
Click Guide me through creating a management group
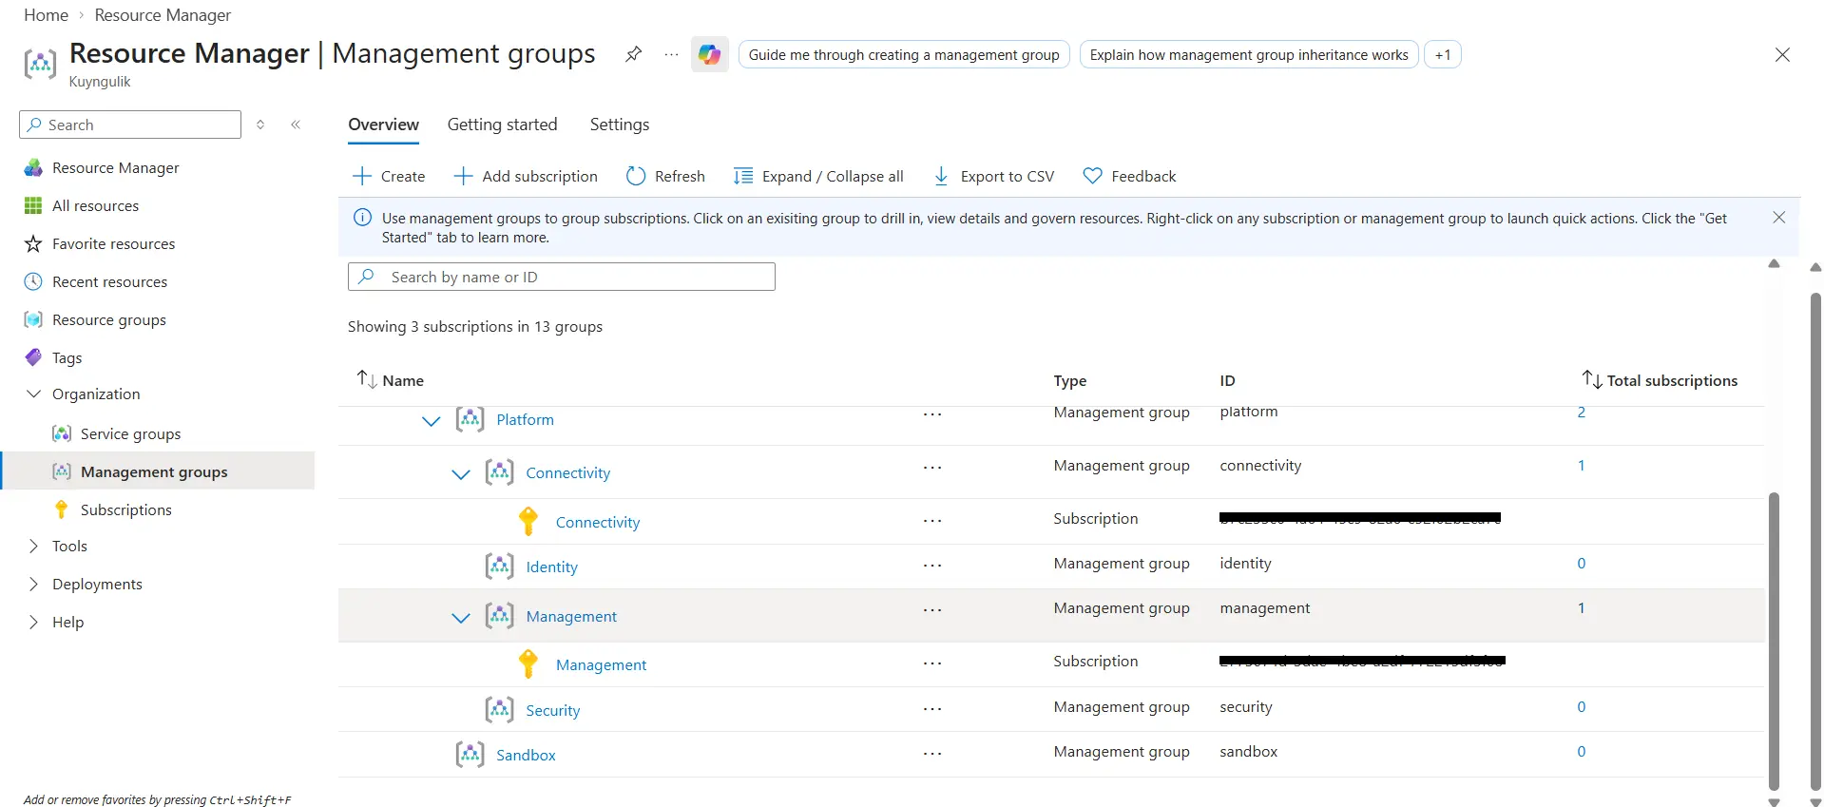coord(904,54)
